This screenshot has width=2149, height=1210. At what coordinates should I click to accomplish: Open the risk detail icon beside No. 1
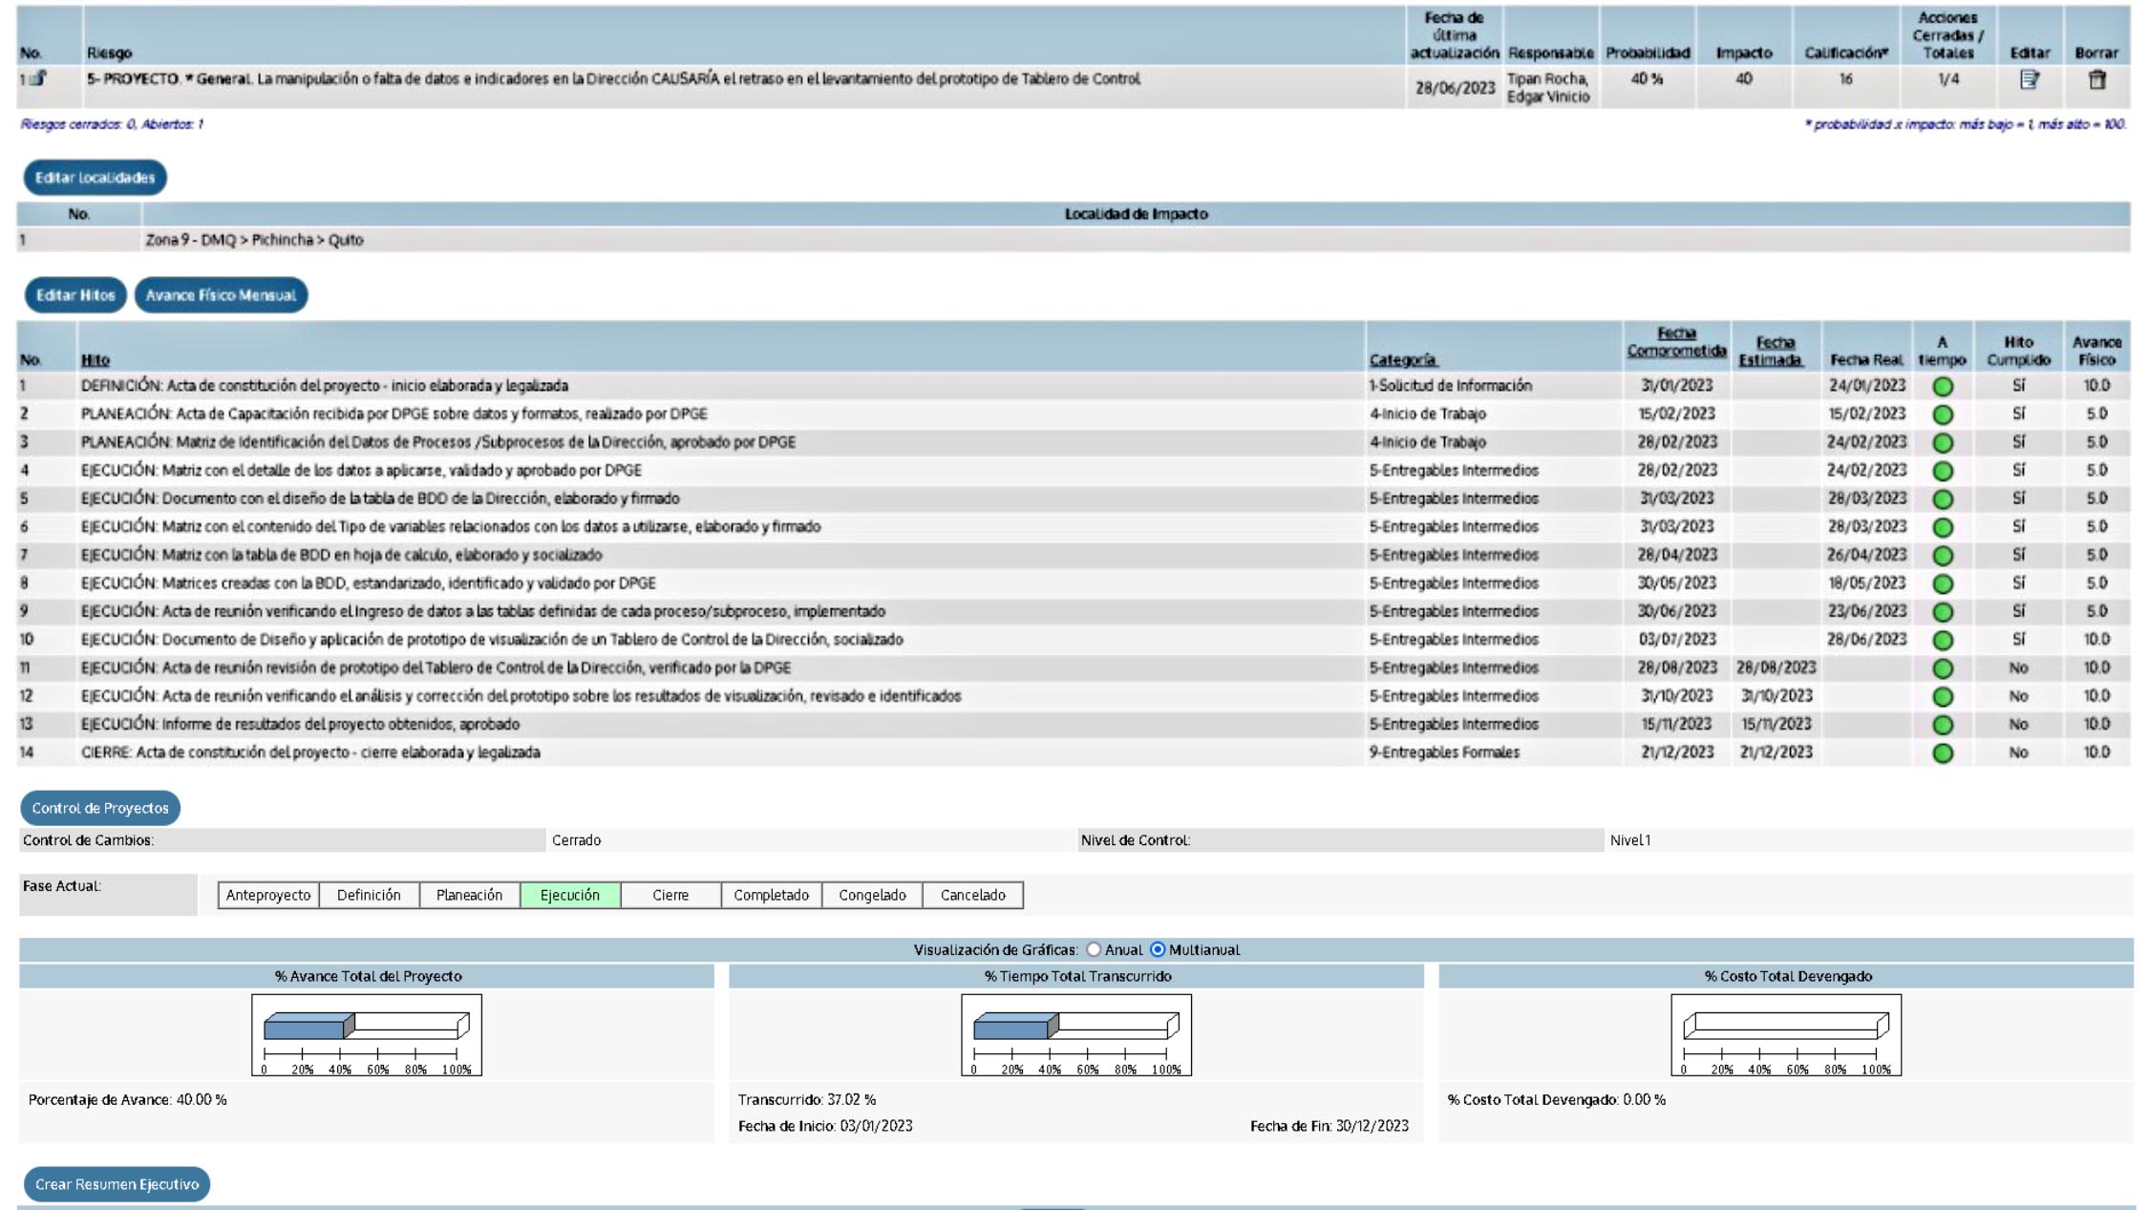pyautogui.click(x=38, y=78)
